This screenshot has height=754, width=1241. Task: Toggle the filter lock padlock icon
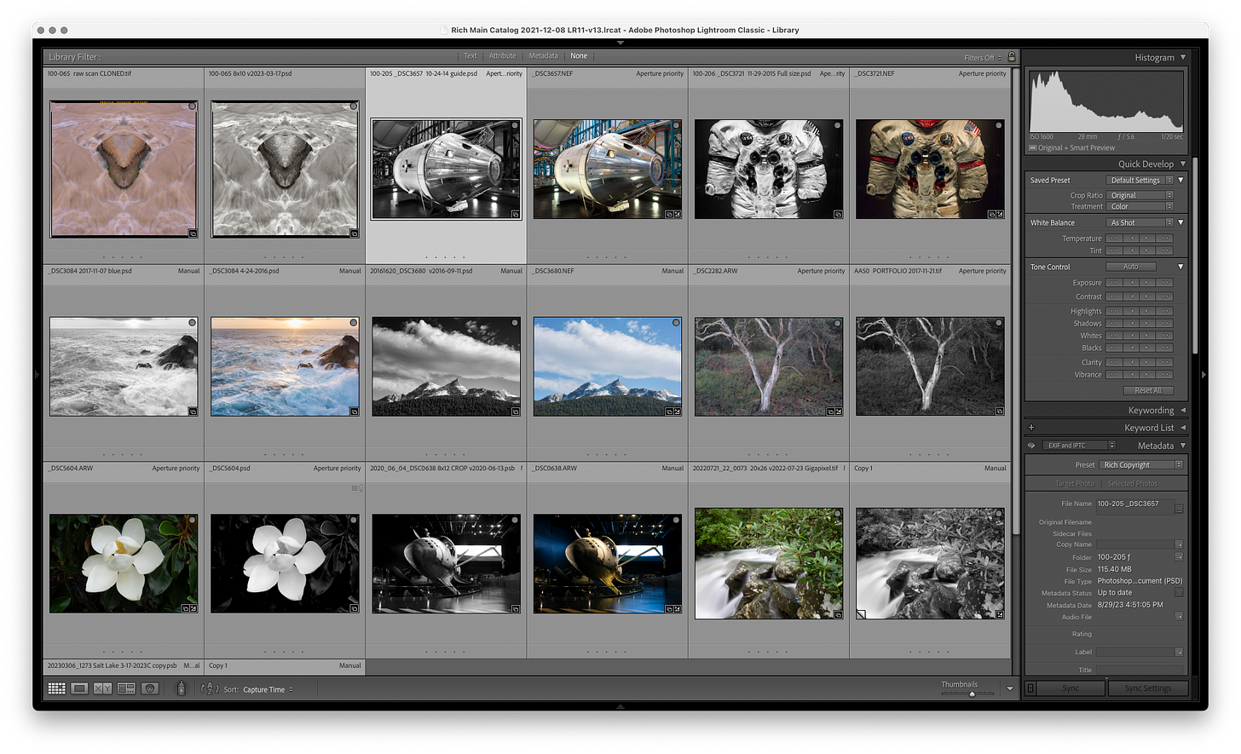[x=1012, y=56]
